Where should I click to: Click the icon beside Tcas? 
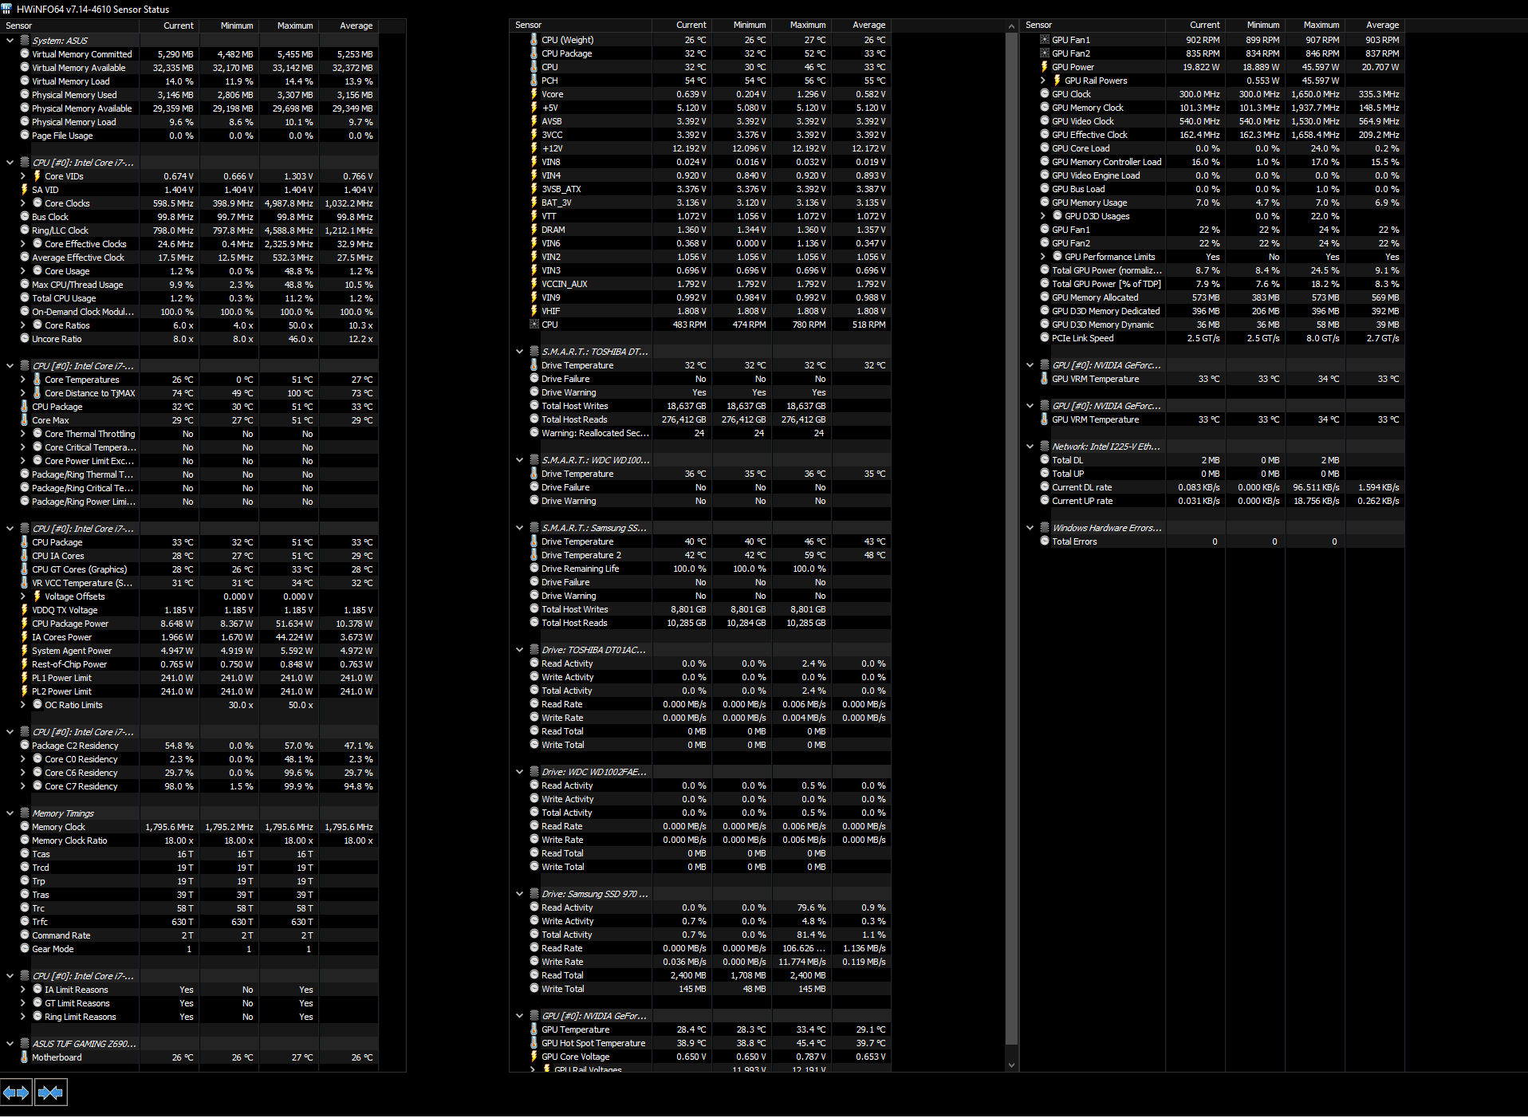coord(24,854)
